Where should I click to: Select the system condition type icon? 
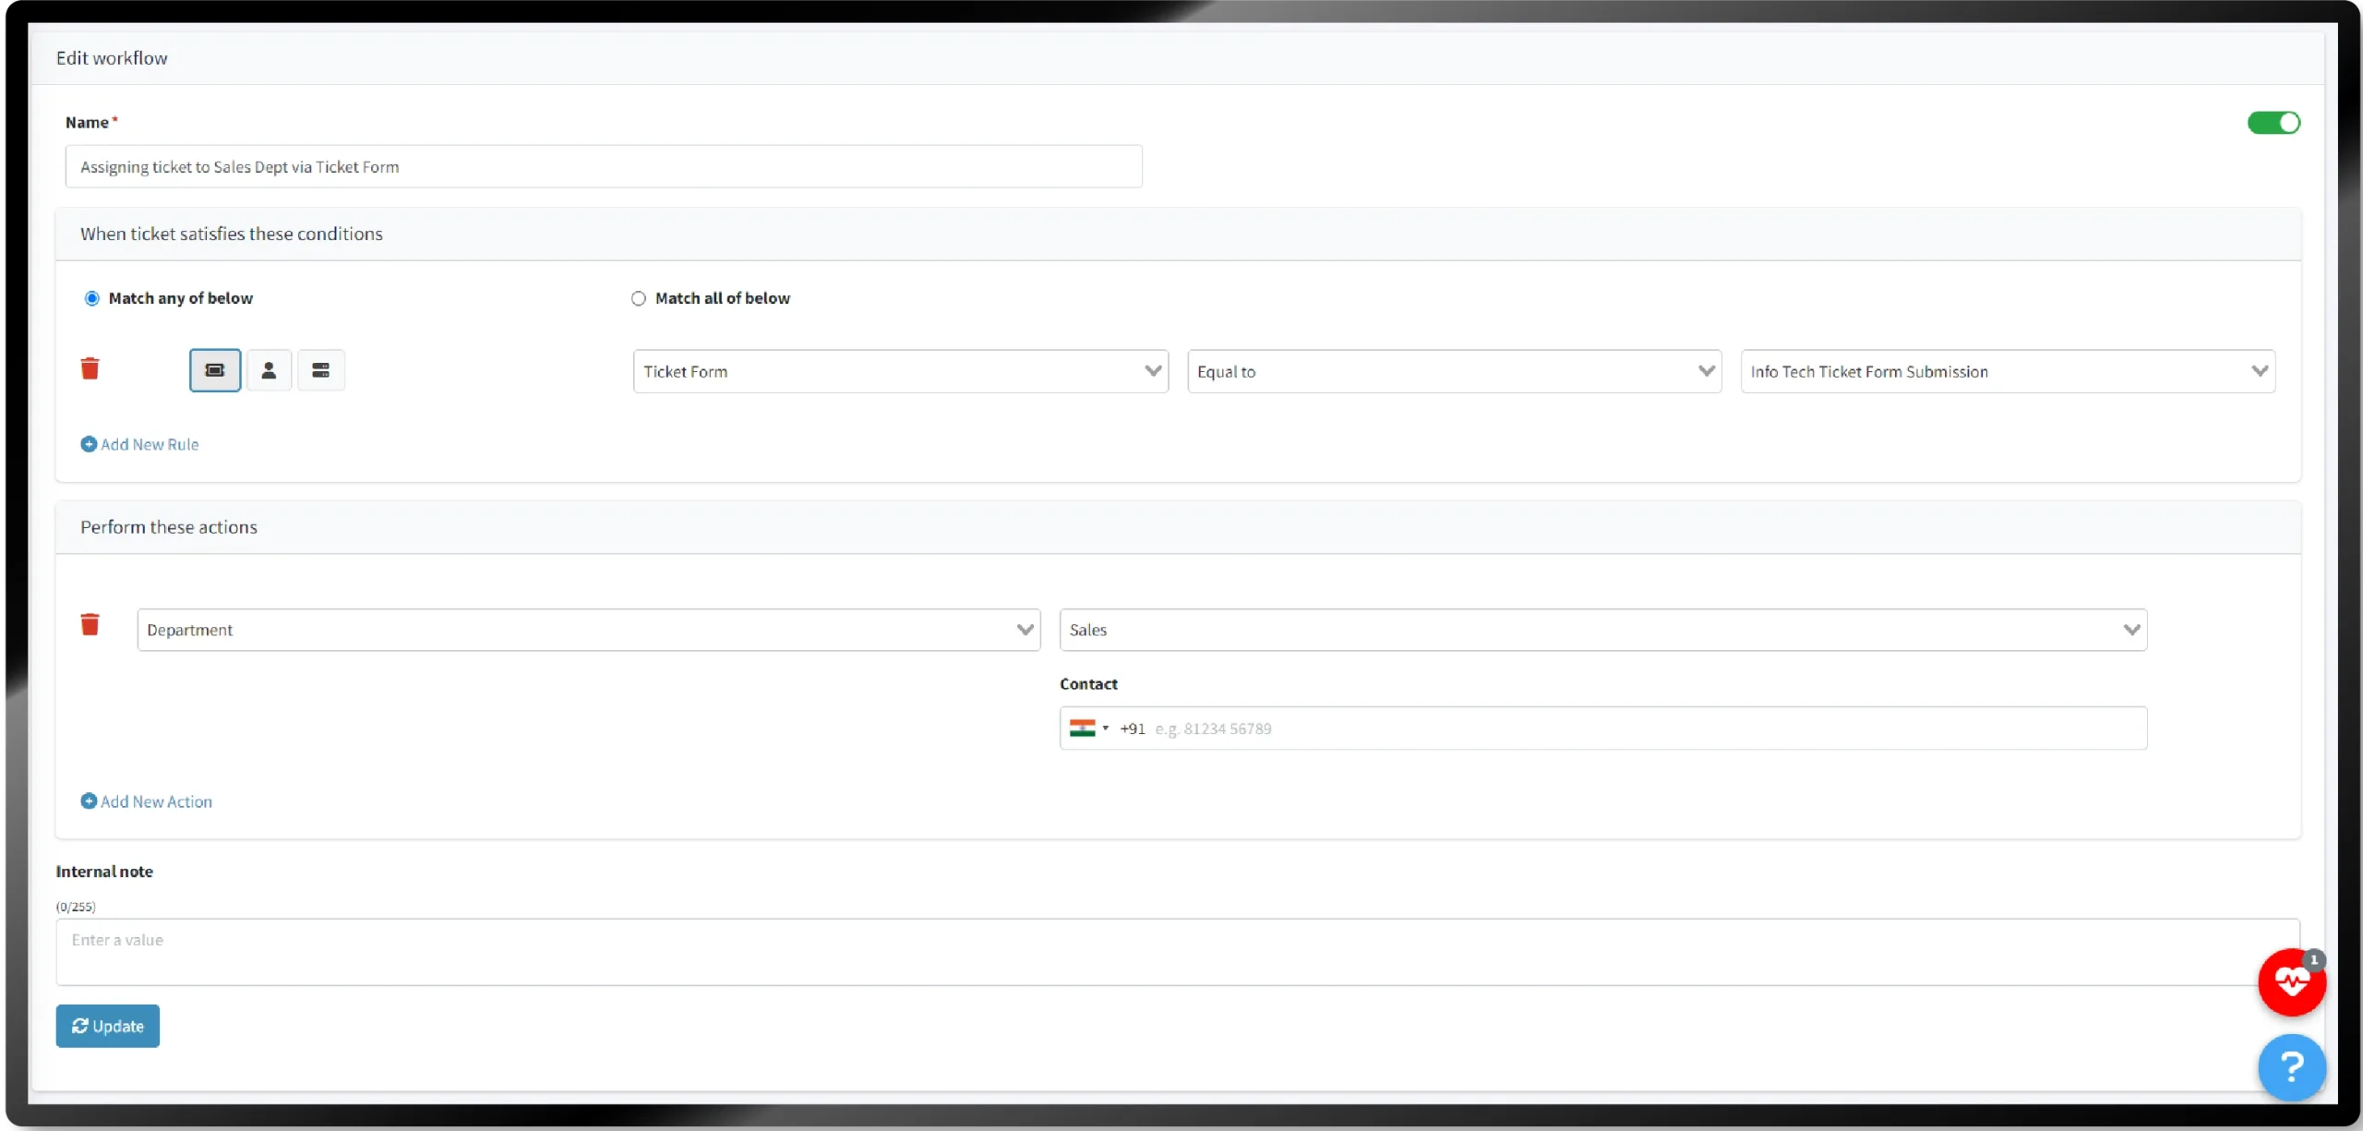tap(321, 369)
